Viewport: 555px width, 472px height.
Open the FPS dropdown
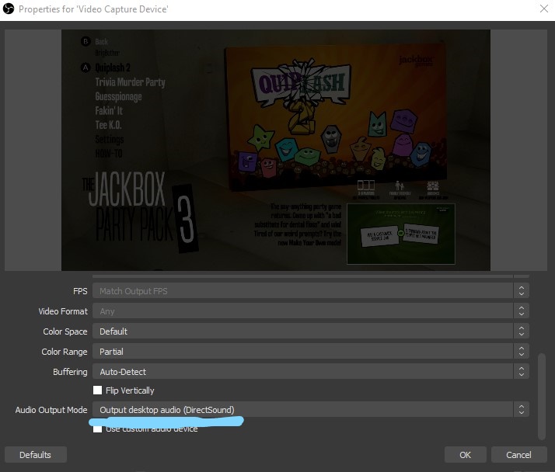point(311,291)
